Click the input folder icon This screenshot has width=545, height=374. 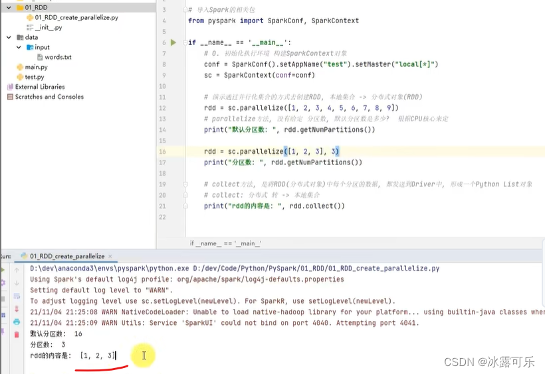point(30,47)
